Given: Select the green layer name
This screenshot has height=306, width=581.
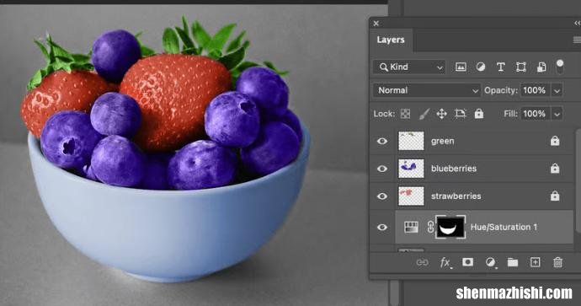Looking at the screenshot, I should click(x=442, y=141).
